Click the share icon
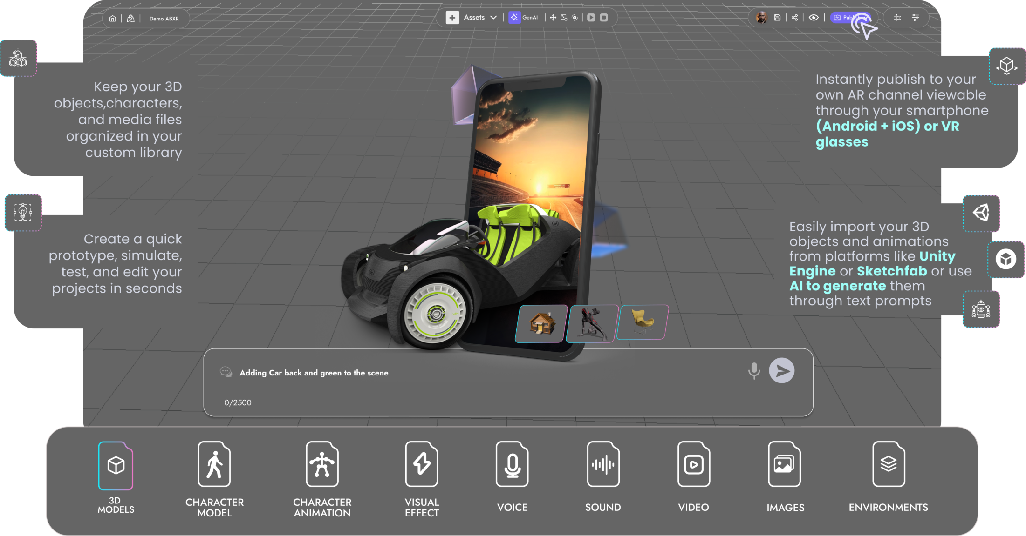This screenshot has height=536, width=1026. coord(795,18)
